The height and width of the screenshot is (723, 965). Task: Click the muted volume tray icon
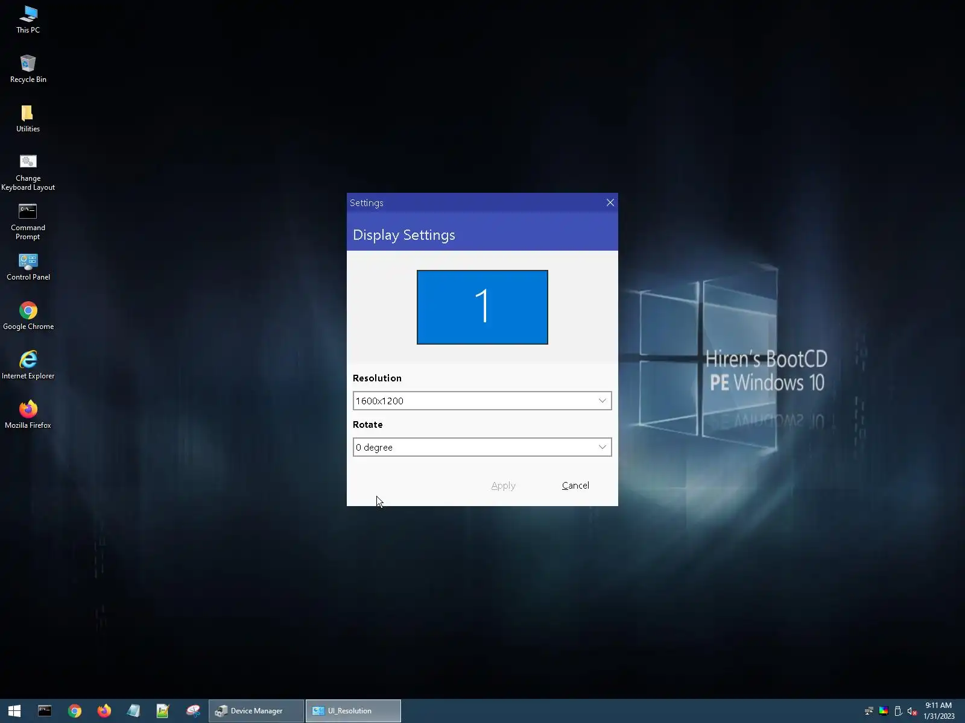point(913,711)
